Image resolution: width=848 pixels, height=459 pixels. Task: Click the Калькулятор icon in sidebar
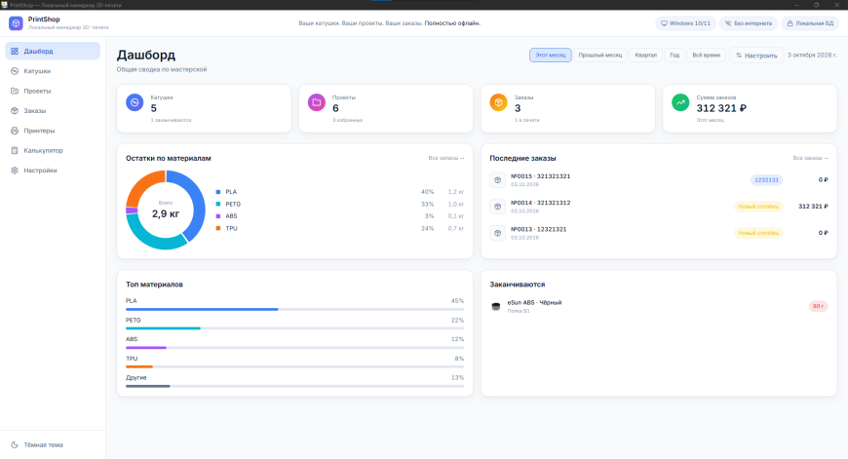(x=15, y=150)
